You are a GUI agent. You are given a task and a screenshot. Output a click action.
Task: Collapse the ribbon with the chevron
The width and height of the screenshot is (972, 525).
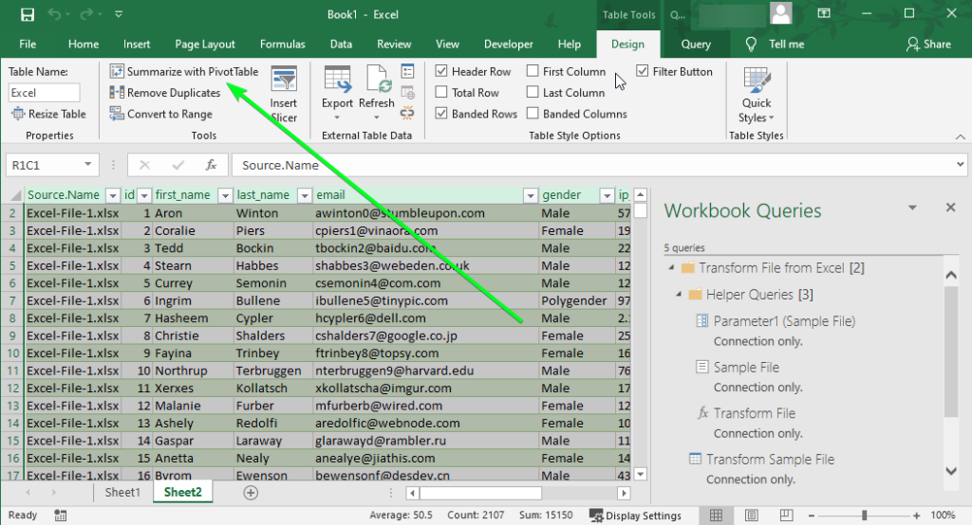point(961,136)
